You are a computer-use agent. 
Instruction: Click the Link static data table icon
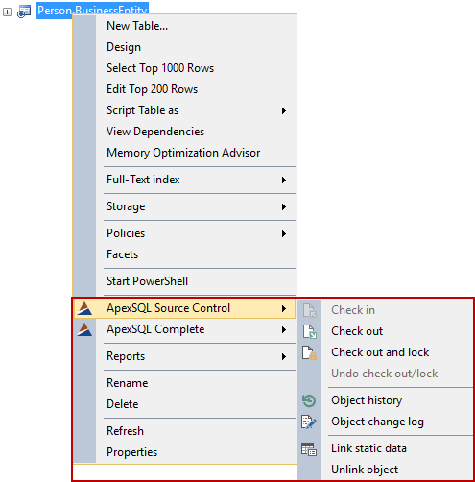coord(309,448)
